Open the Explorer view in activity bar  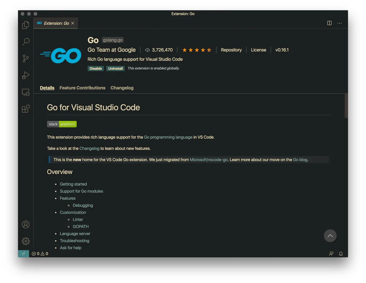click(x=26, y=25)
